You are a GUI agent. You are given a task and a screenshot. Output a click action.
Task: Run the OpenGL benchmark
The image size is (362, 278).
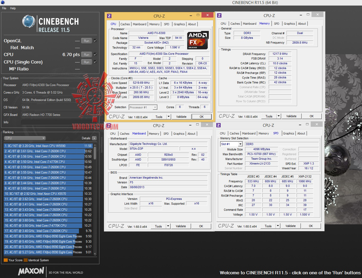87,41
